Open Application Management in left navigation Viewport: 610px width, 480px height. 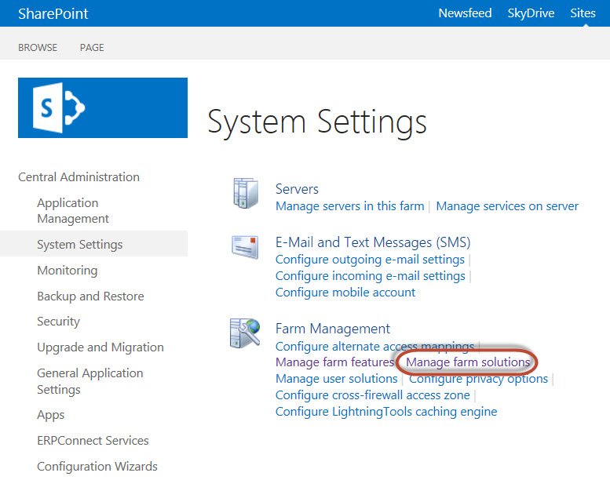click(x=73, y=211)
